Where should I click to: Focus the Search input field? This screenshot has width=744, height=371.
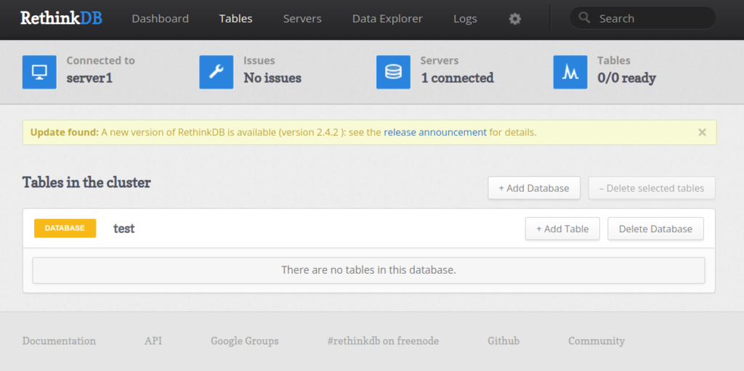(x=642, y=18)
